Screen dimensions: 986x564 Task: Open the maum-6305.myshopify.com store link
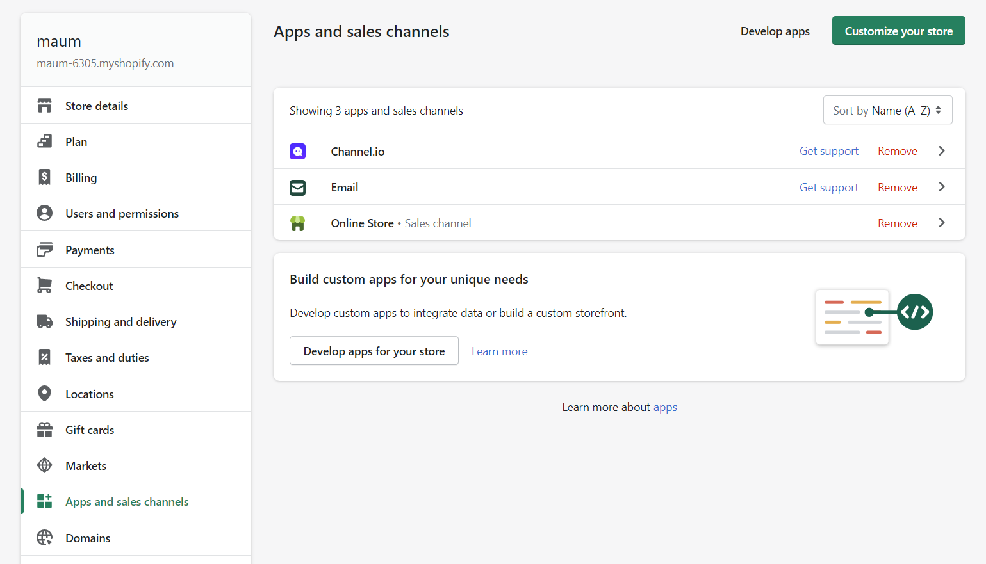[x=105, y=63]
